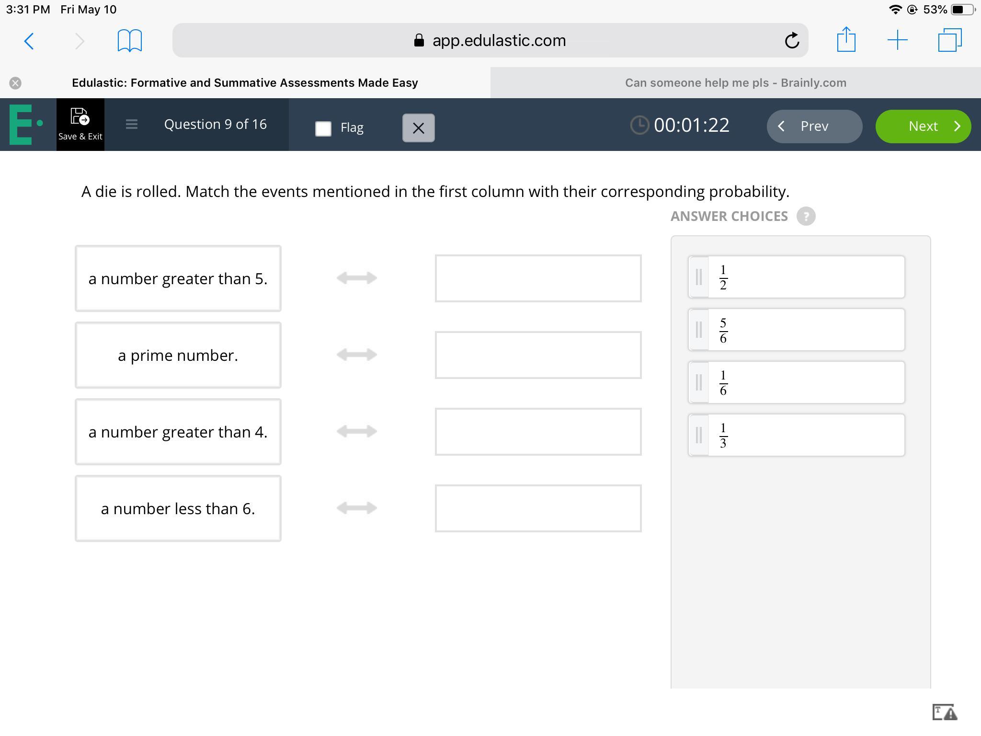Reload the page with refresh icon
The width and height of the screenshot is (981, 736).
point(791,41)
